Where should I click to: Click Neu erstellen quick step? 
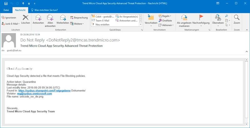pyautogui.click(x=101, y=25)
